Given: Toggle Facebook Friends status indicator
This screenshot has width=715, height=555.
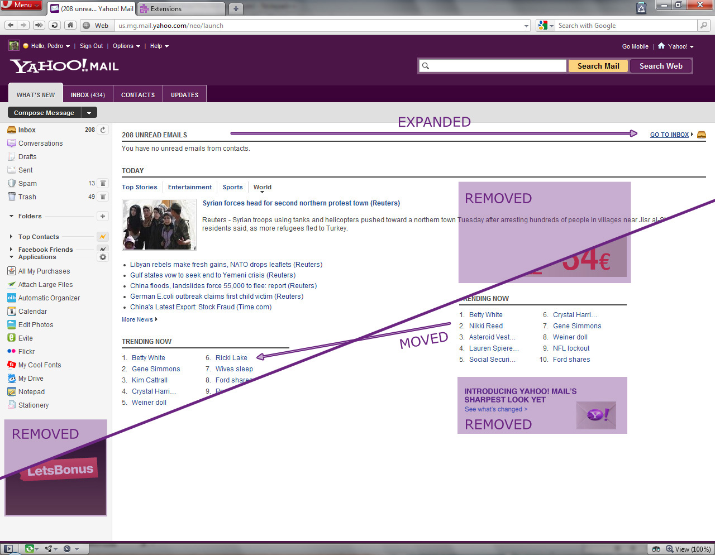Looking at the screenshot, I should (x=103, y=249).
